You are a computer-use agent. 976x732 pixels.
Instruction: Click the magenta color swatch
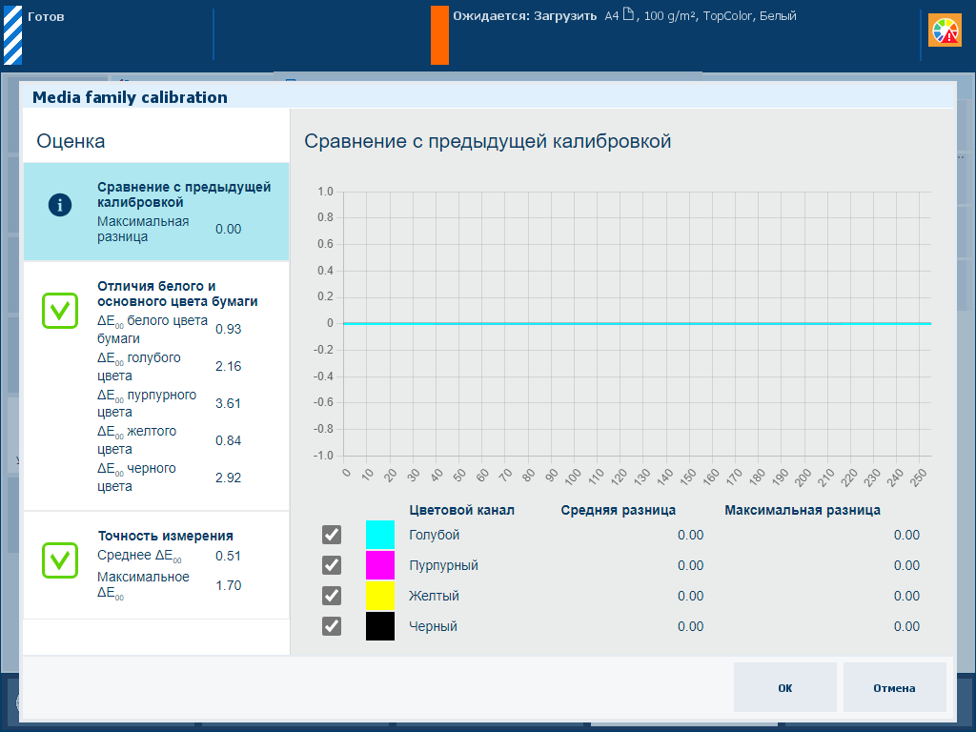coord(380,565)
